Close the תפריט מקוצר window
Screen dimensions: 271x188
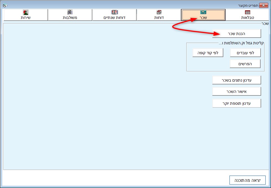point(264,5)
